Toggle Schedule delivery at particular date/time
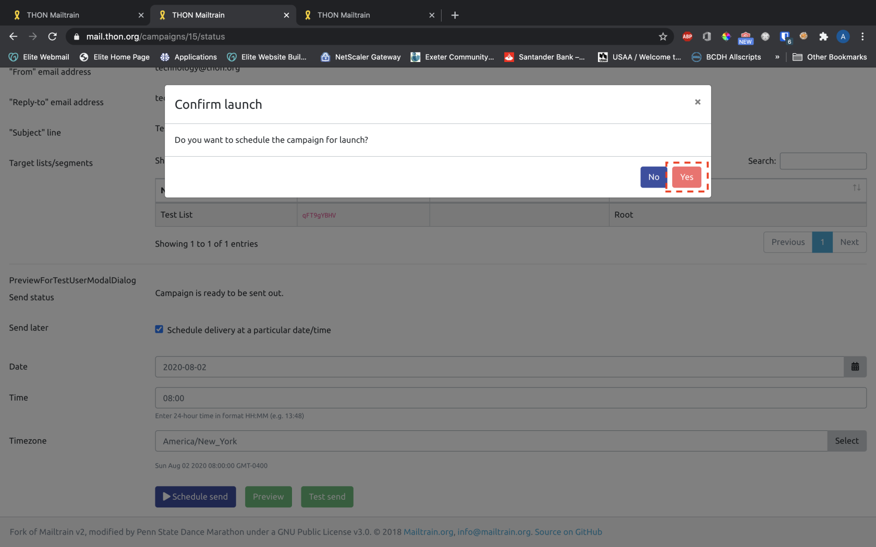876x547 pixels. (x=159, y=329)
